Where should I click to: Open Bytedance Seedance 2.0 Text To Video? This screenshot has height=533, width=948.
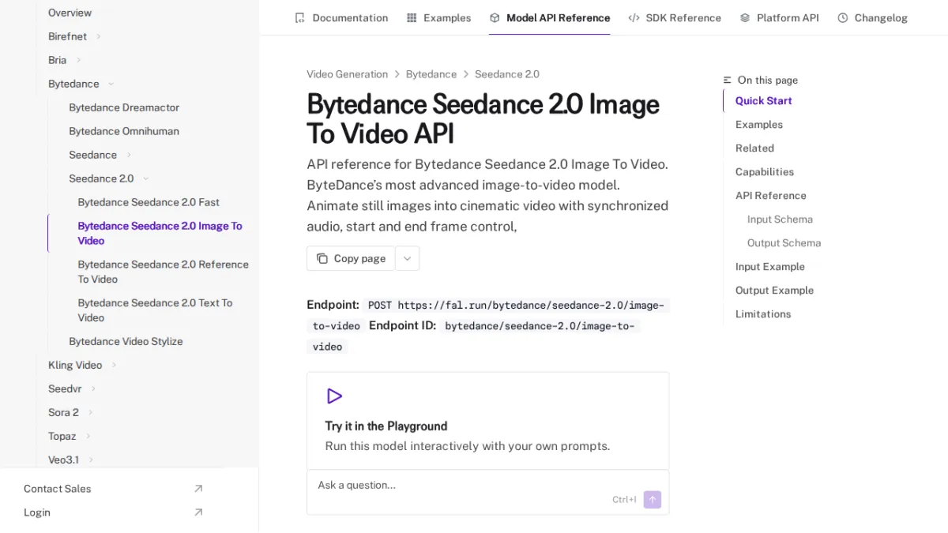tap(155, 310)
